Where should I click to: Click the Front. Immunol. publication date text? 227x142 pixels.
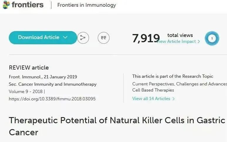43,77
